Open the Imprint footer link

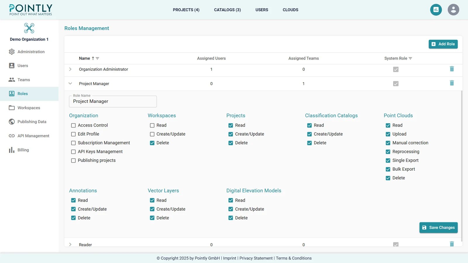click(x=230, y=258)
